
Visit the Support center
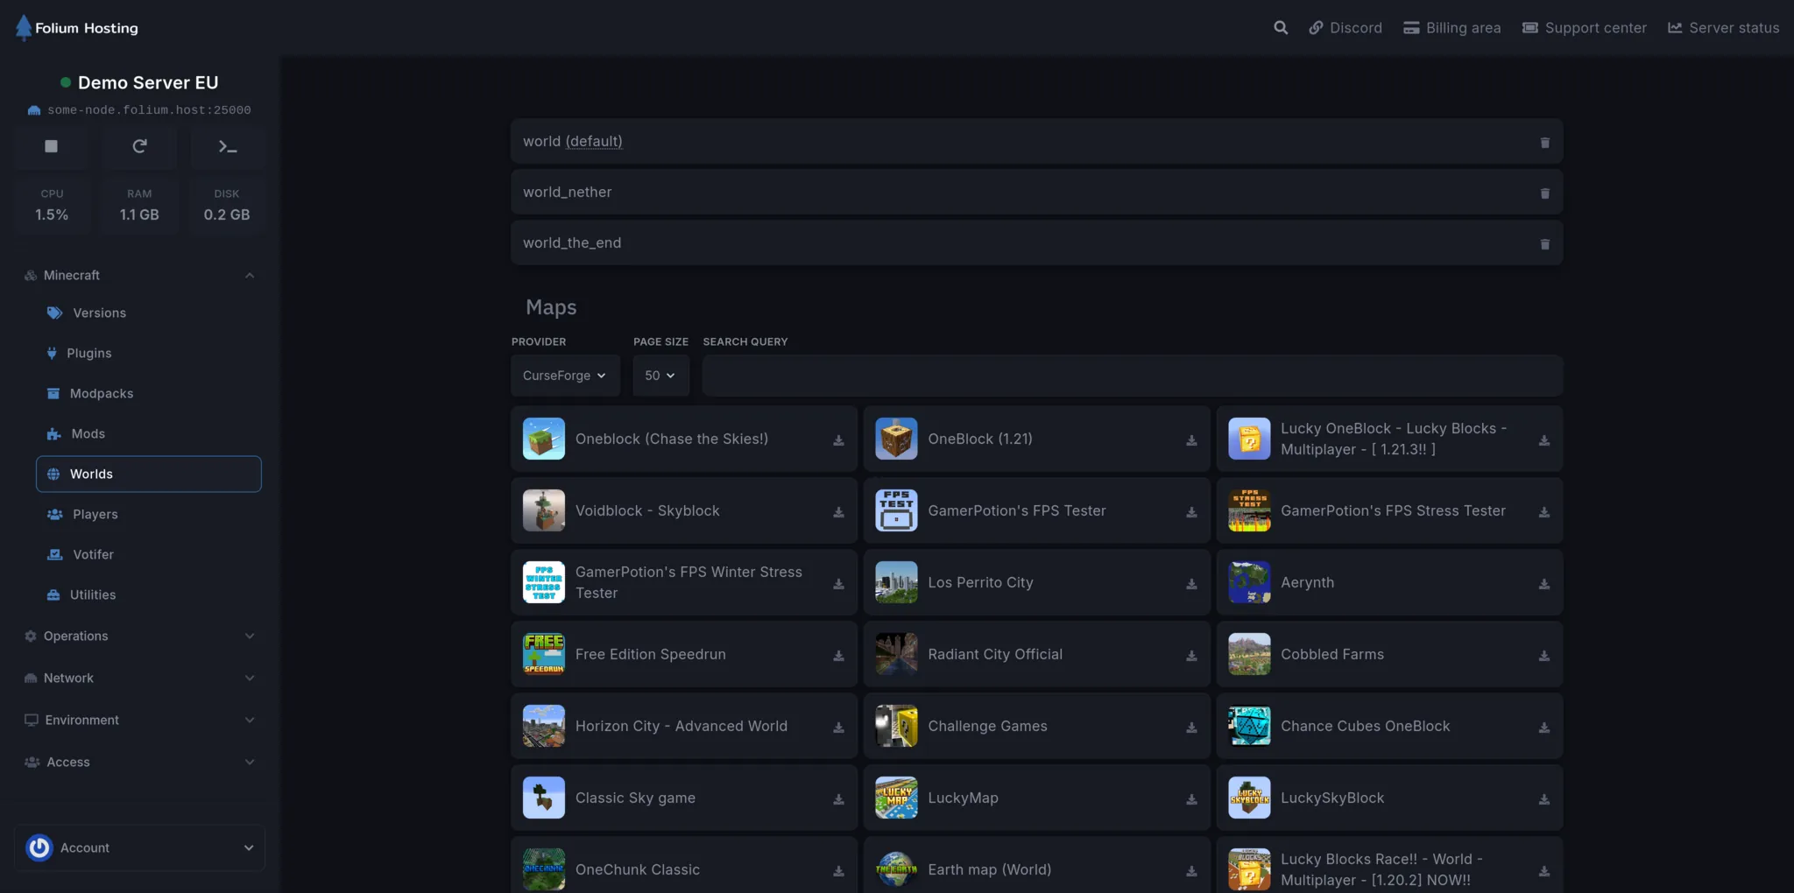[1584, 27]
